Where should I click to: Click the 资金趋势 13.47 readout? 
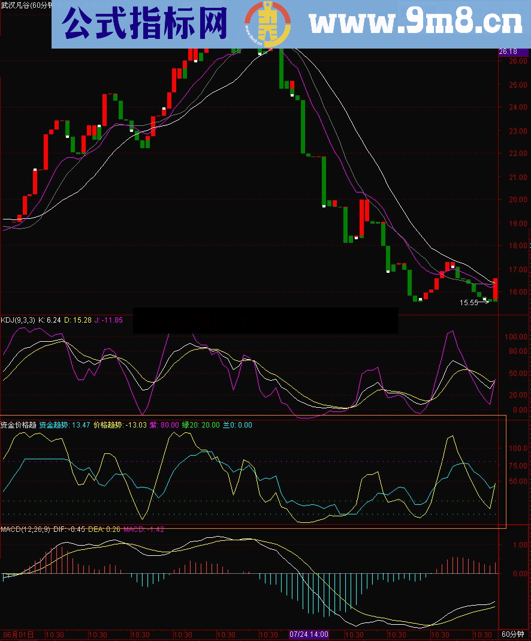click(65, 425)
